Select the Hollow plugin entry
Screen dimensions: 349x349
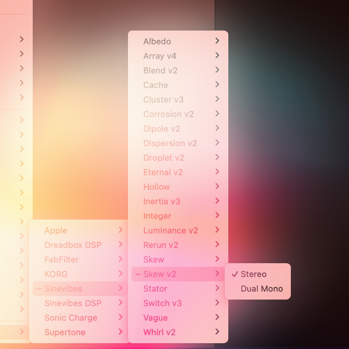click(178, 187)
